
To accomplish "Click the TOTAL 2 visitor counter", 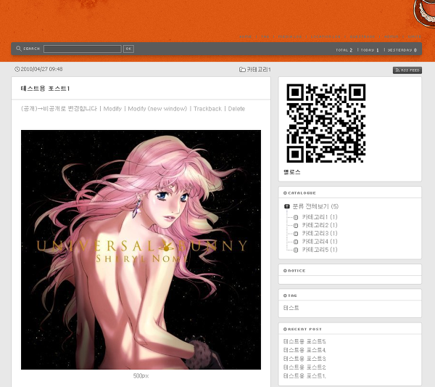I will [x=344, y=50].
